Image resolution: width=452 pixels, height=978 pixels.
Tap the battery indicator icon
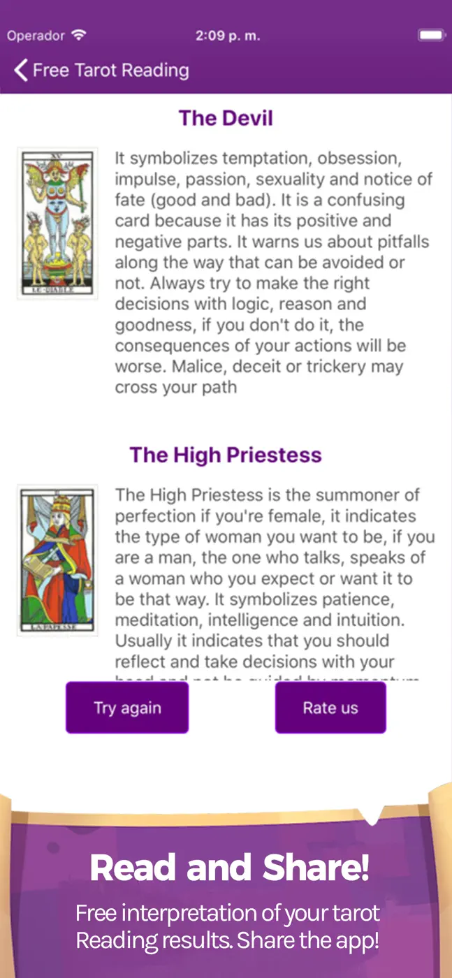pos(431,35)
